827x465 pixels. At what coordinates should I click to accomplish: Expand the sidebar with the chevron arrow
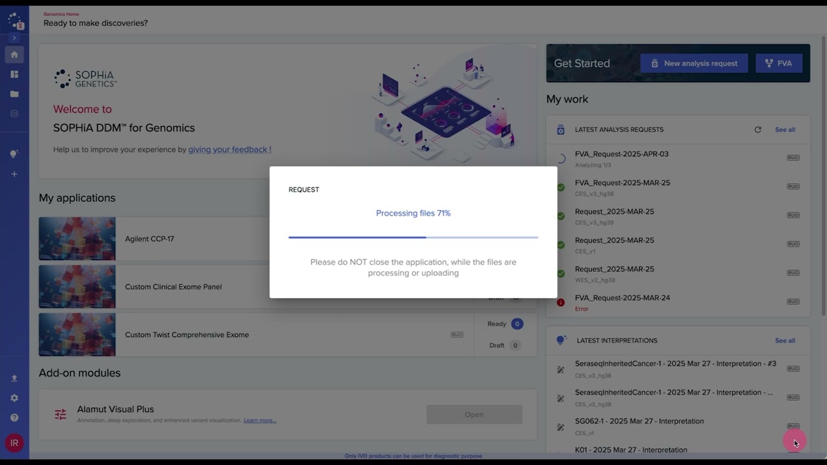point(14,38)
